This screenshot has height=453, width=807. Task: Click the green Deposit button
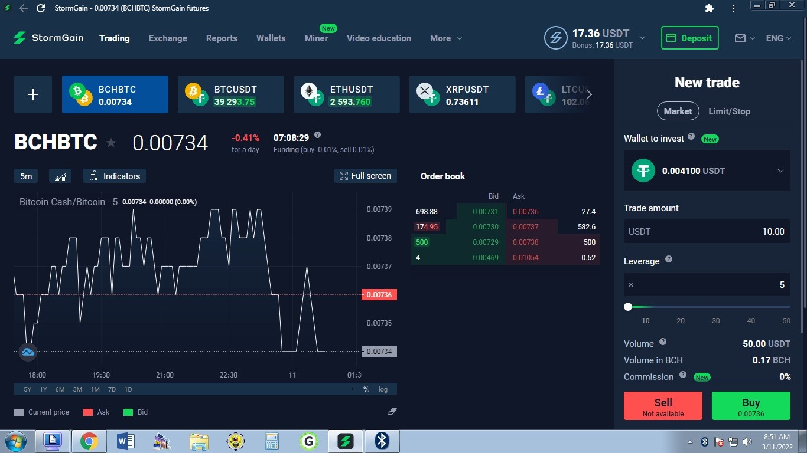[690, 38]
